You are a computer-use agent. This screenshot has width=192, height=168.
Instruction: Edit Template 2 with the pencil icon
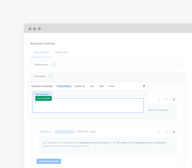(159, 132)
